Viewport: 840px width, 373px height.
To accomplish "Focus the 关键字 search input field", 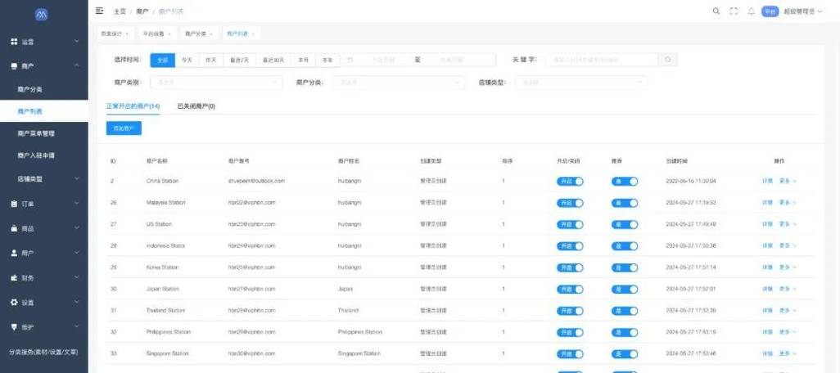I will 603,60.
